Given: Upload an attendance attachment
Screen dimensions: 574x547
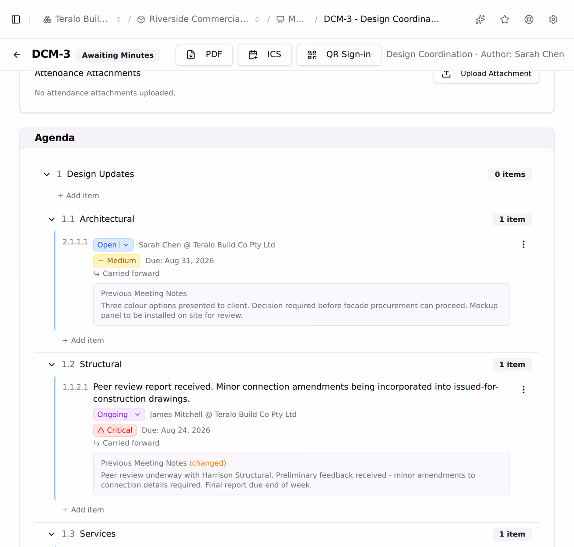Looking at the screenshot, I should (486, 74).
